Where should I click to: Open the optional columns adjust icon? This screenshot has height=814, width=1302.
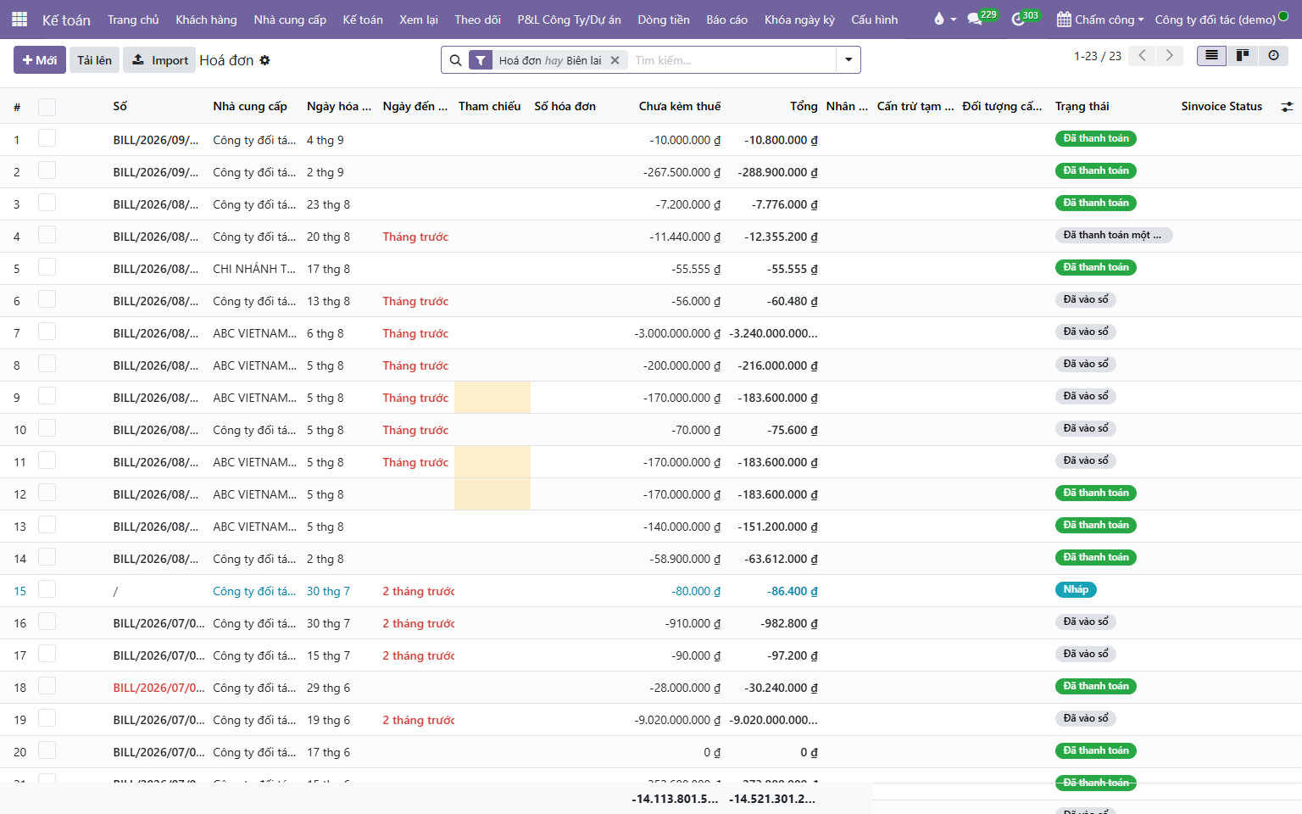1287,107
